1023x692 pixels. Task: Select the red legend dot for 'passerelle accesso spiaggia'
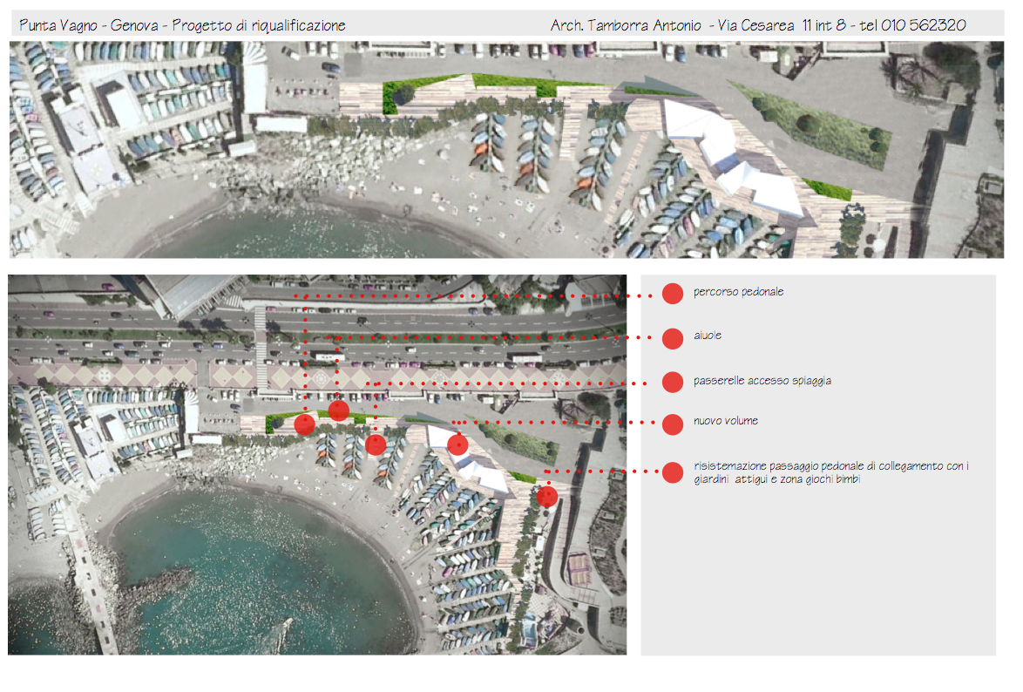point(672,382)
